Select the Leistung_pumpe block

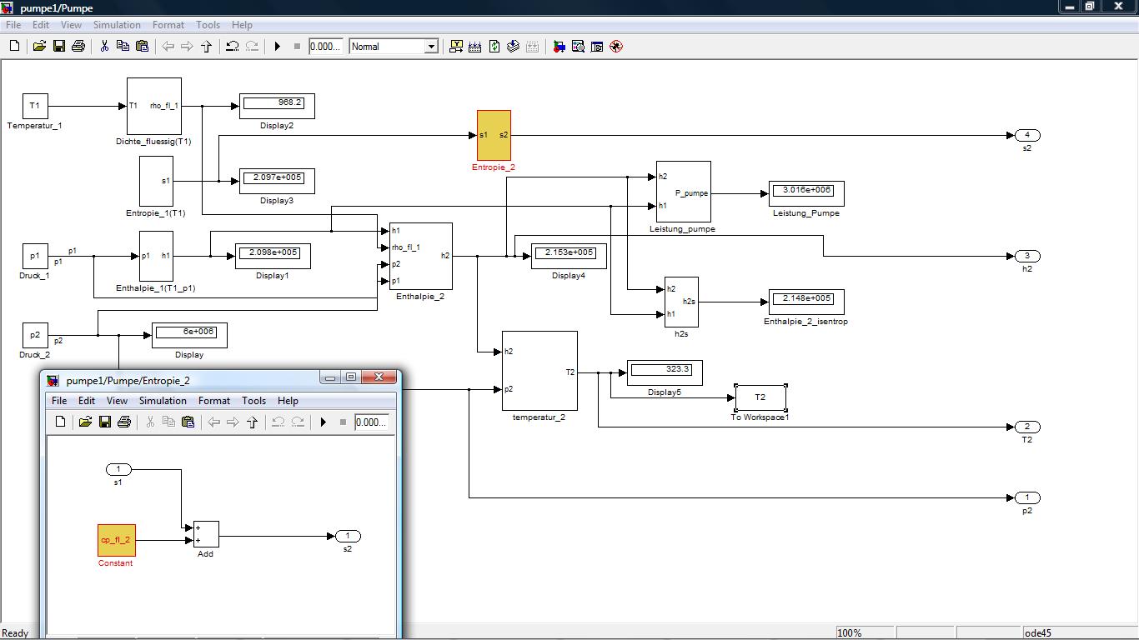click(x=683, y=192)
